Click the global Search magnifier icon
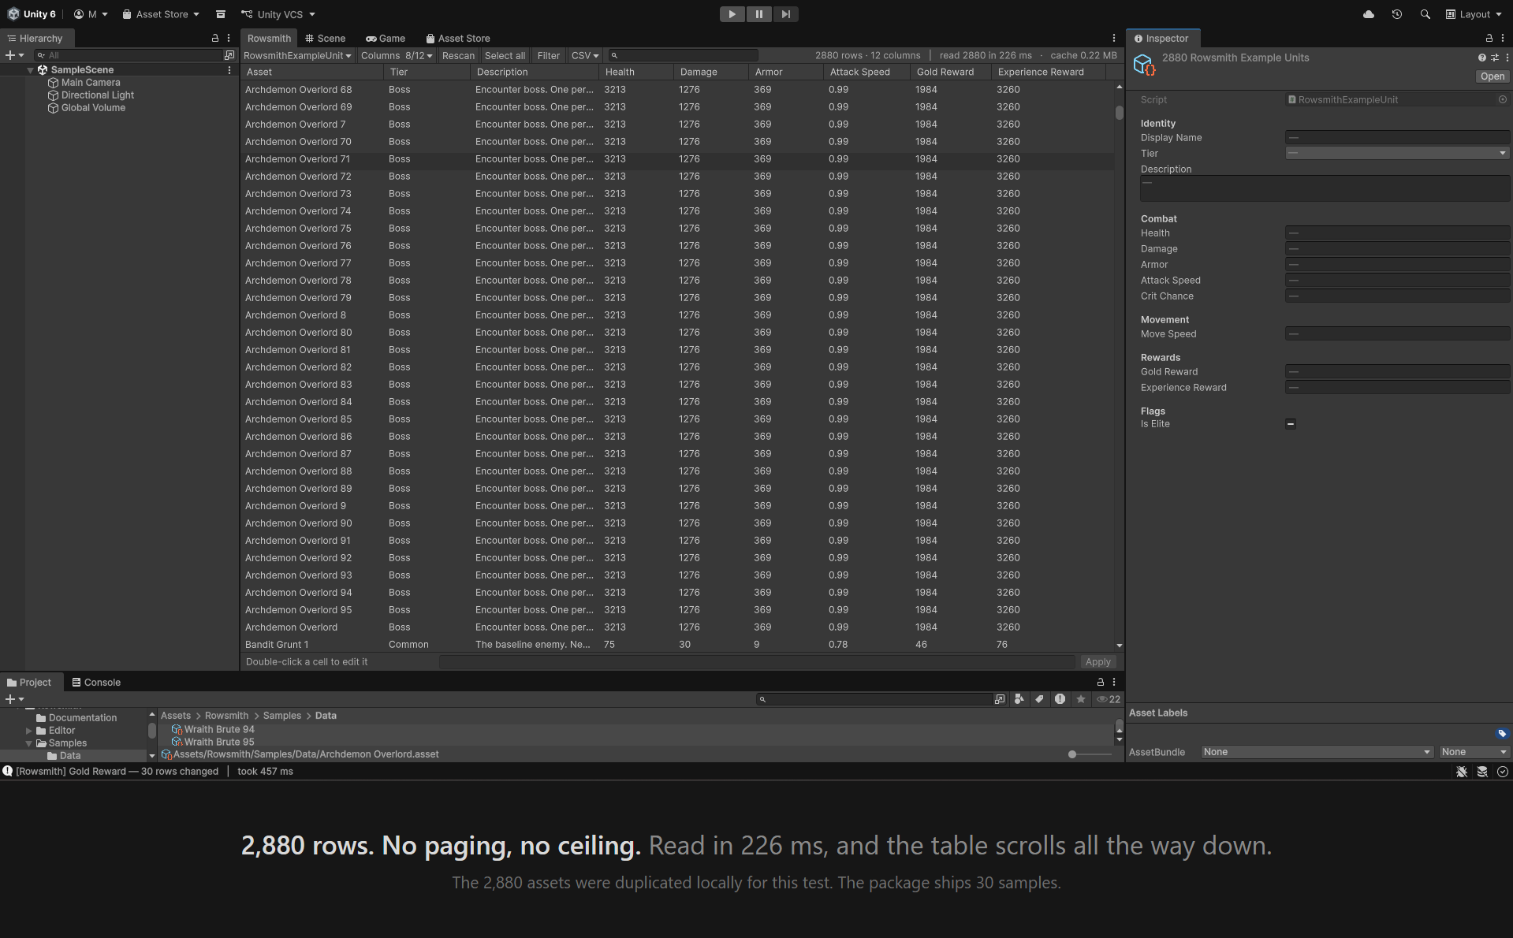1513x938 pixels. (1425, 14)
